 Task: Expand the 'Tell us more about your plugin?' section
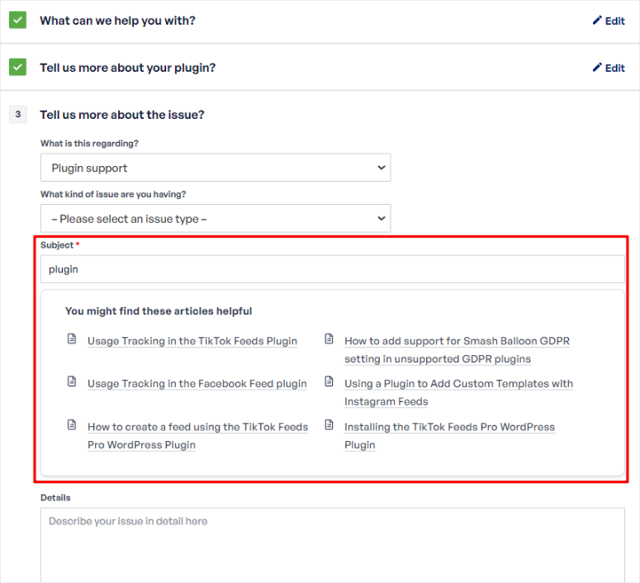(x=127, y=67)
